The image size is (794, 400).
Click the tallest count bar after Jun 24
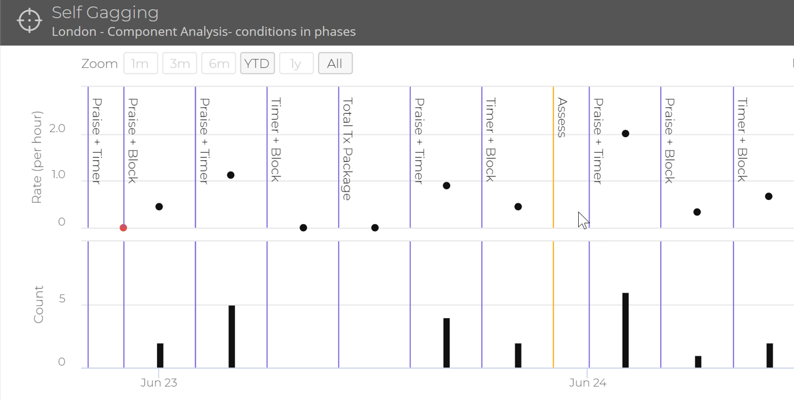click(625, 329)
